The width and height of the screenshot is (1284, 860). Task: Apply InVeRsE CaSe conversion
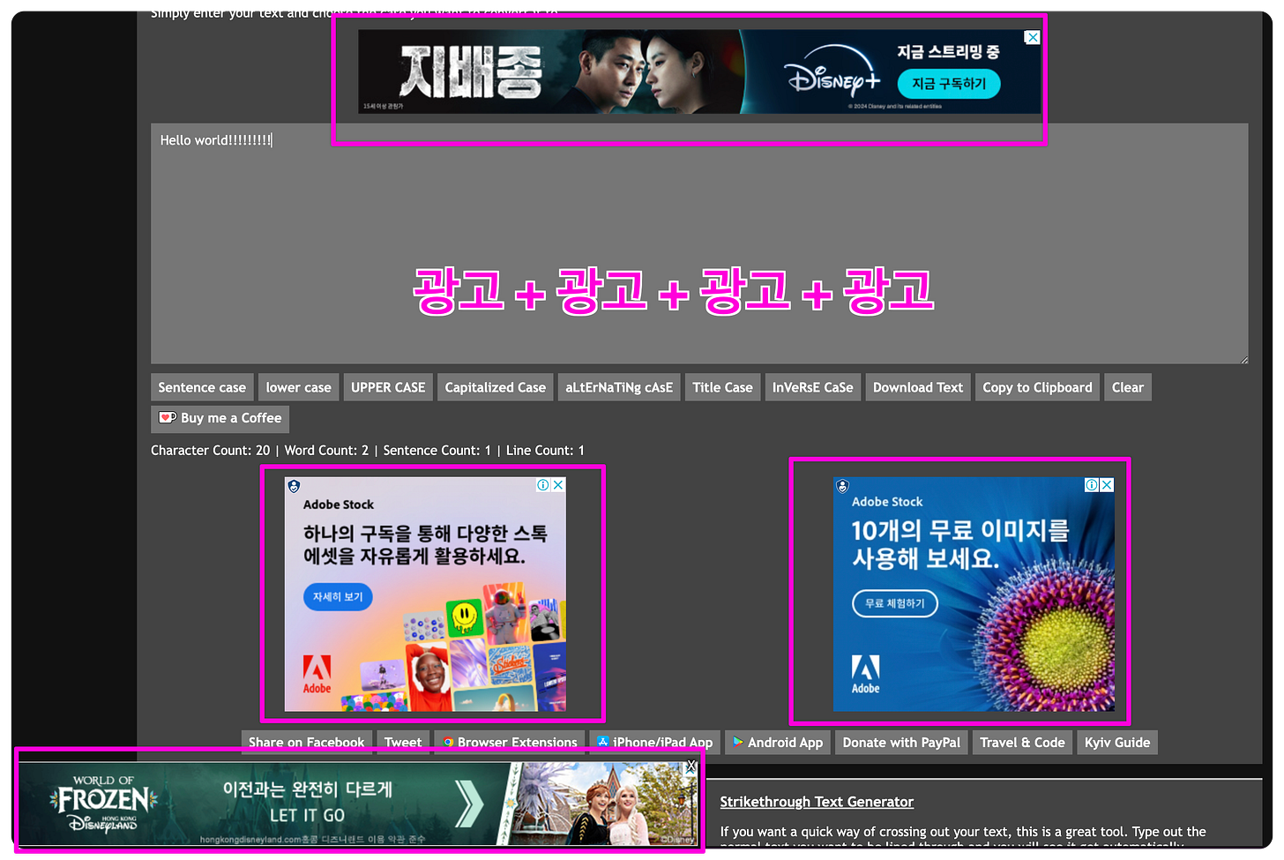[x=813, y=387]
